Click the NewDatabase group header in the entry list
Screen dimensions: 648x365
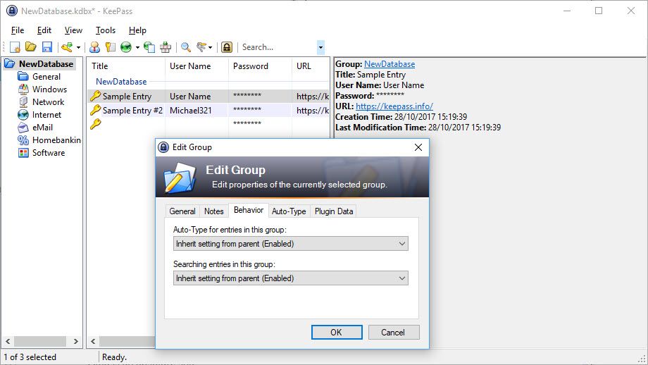(x=121, y=82)
